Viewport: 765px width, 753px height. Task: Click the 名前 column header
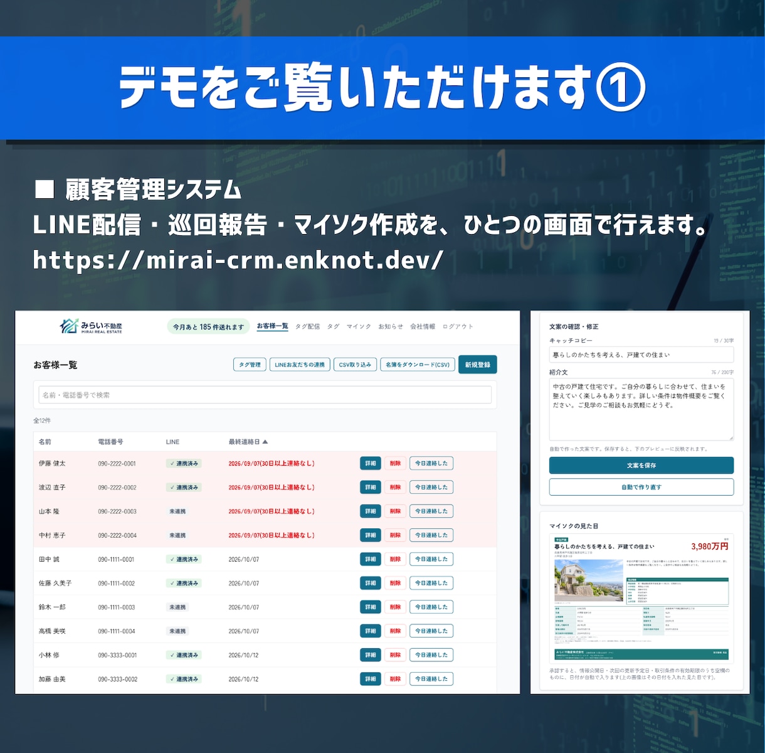pos(45,442)
